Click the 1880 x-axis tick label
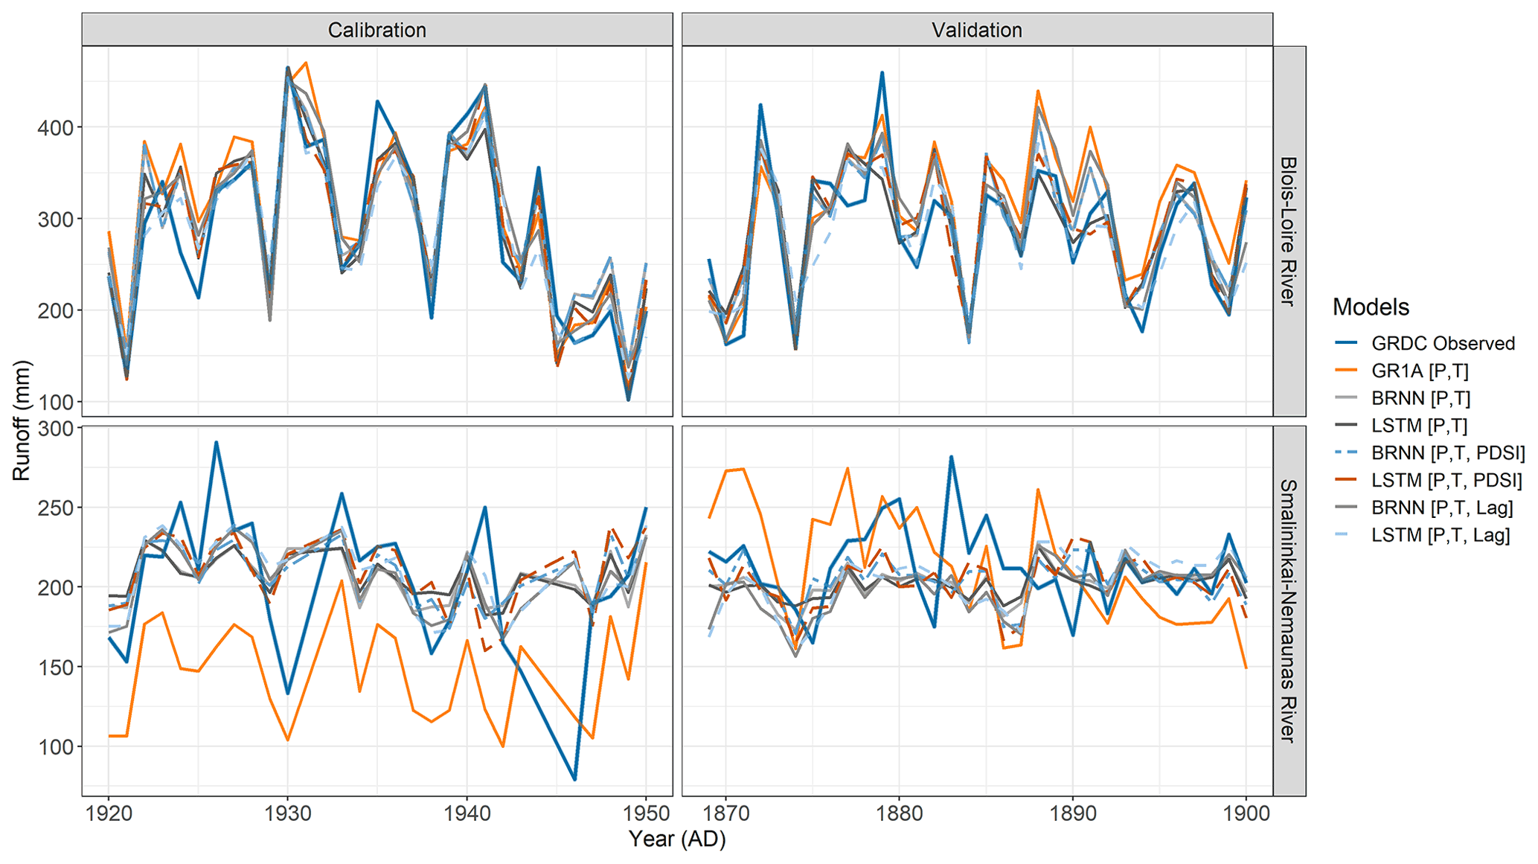 pos(899,813)
